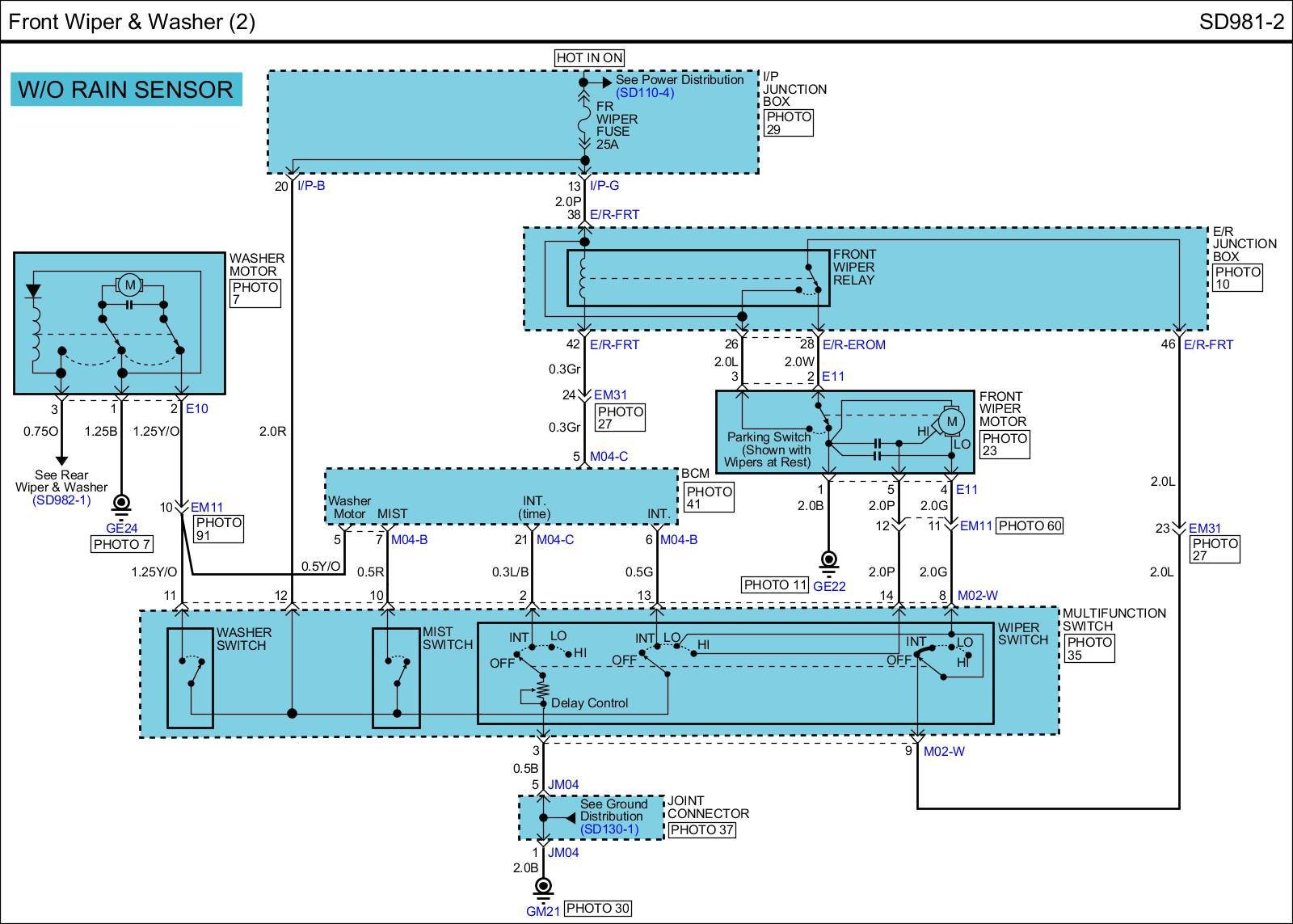Click the JOINT CONNECTOR label
This screenshot has width=1293, height=924.
[708, 807]
